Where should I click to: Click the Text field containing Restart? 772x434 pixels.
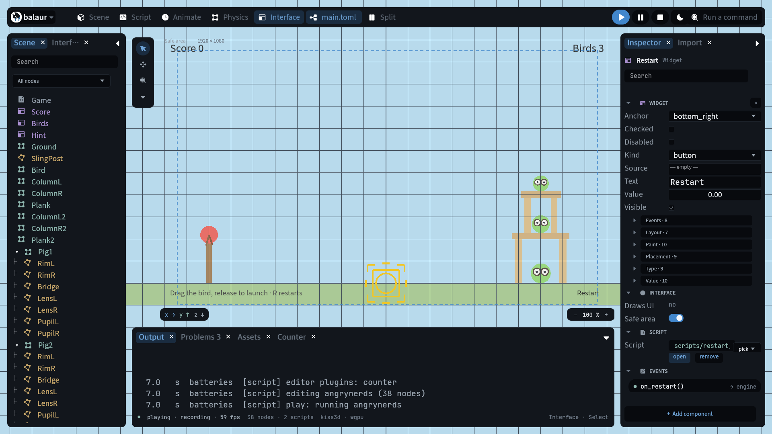(x=715, y=182)
